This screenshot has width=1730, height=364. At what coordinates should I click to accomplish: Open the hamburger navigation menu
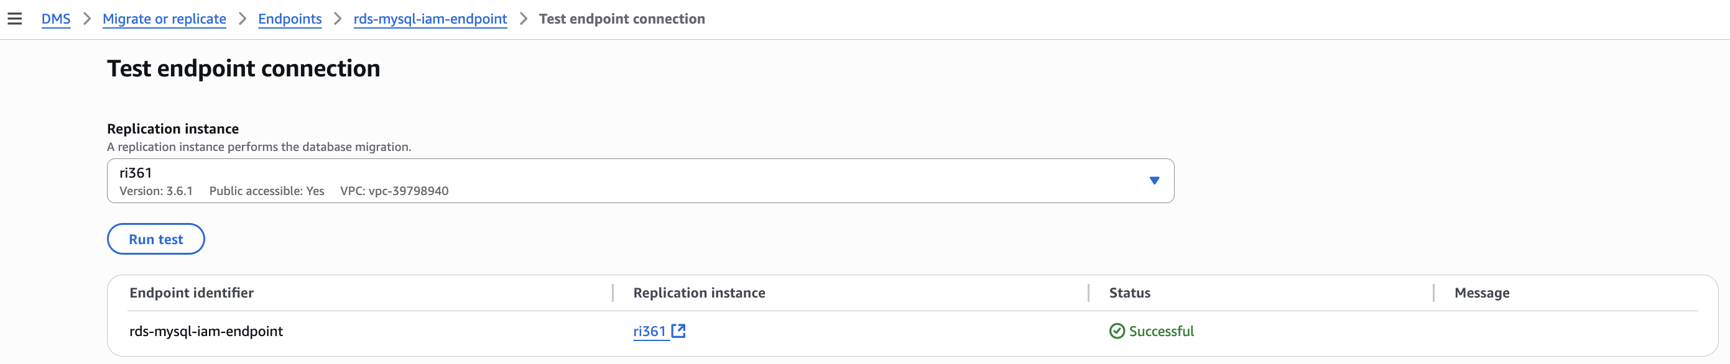(x=15, y=19)
